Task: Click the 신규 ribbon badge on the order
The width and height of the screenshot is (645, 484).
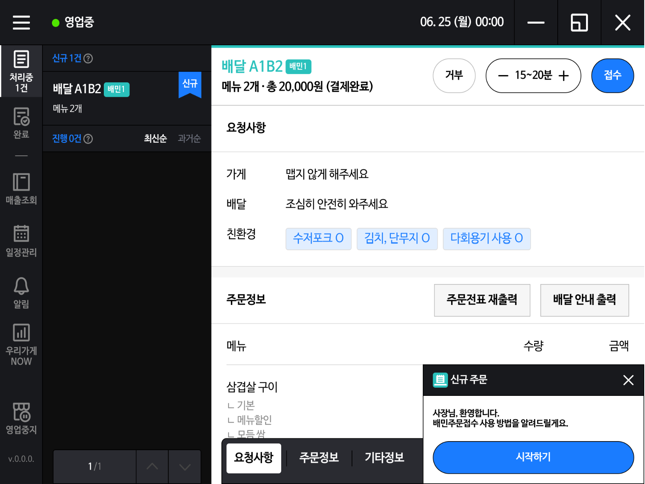Action: coord(190,85)
